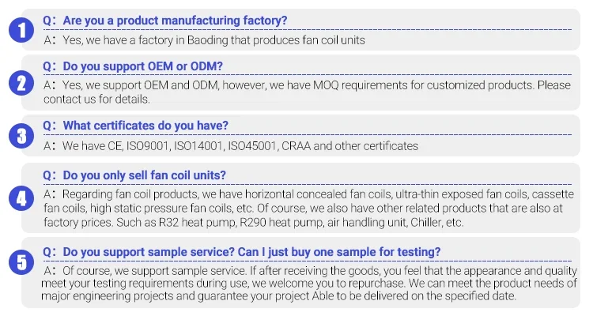
Task: Click the answer about repurchasing after sampling
Action: tap(308, 283)
